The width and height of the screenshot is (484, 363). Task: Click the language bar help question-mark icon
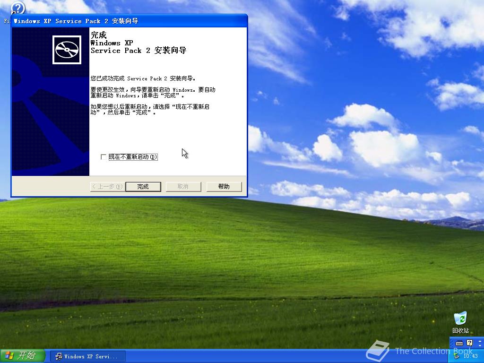(469, 343)
